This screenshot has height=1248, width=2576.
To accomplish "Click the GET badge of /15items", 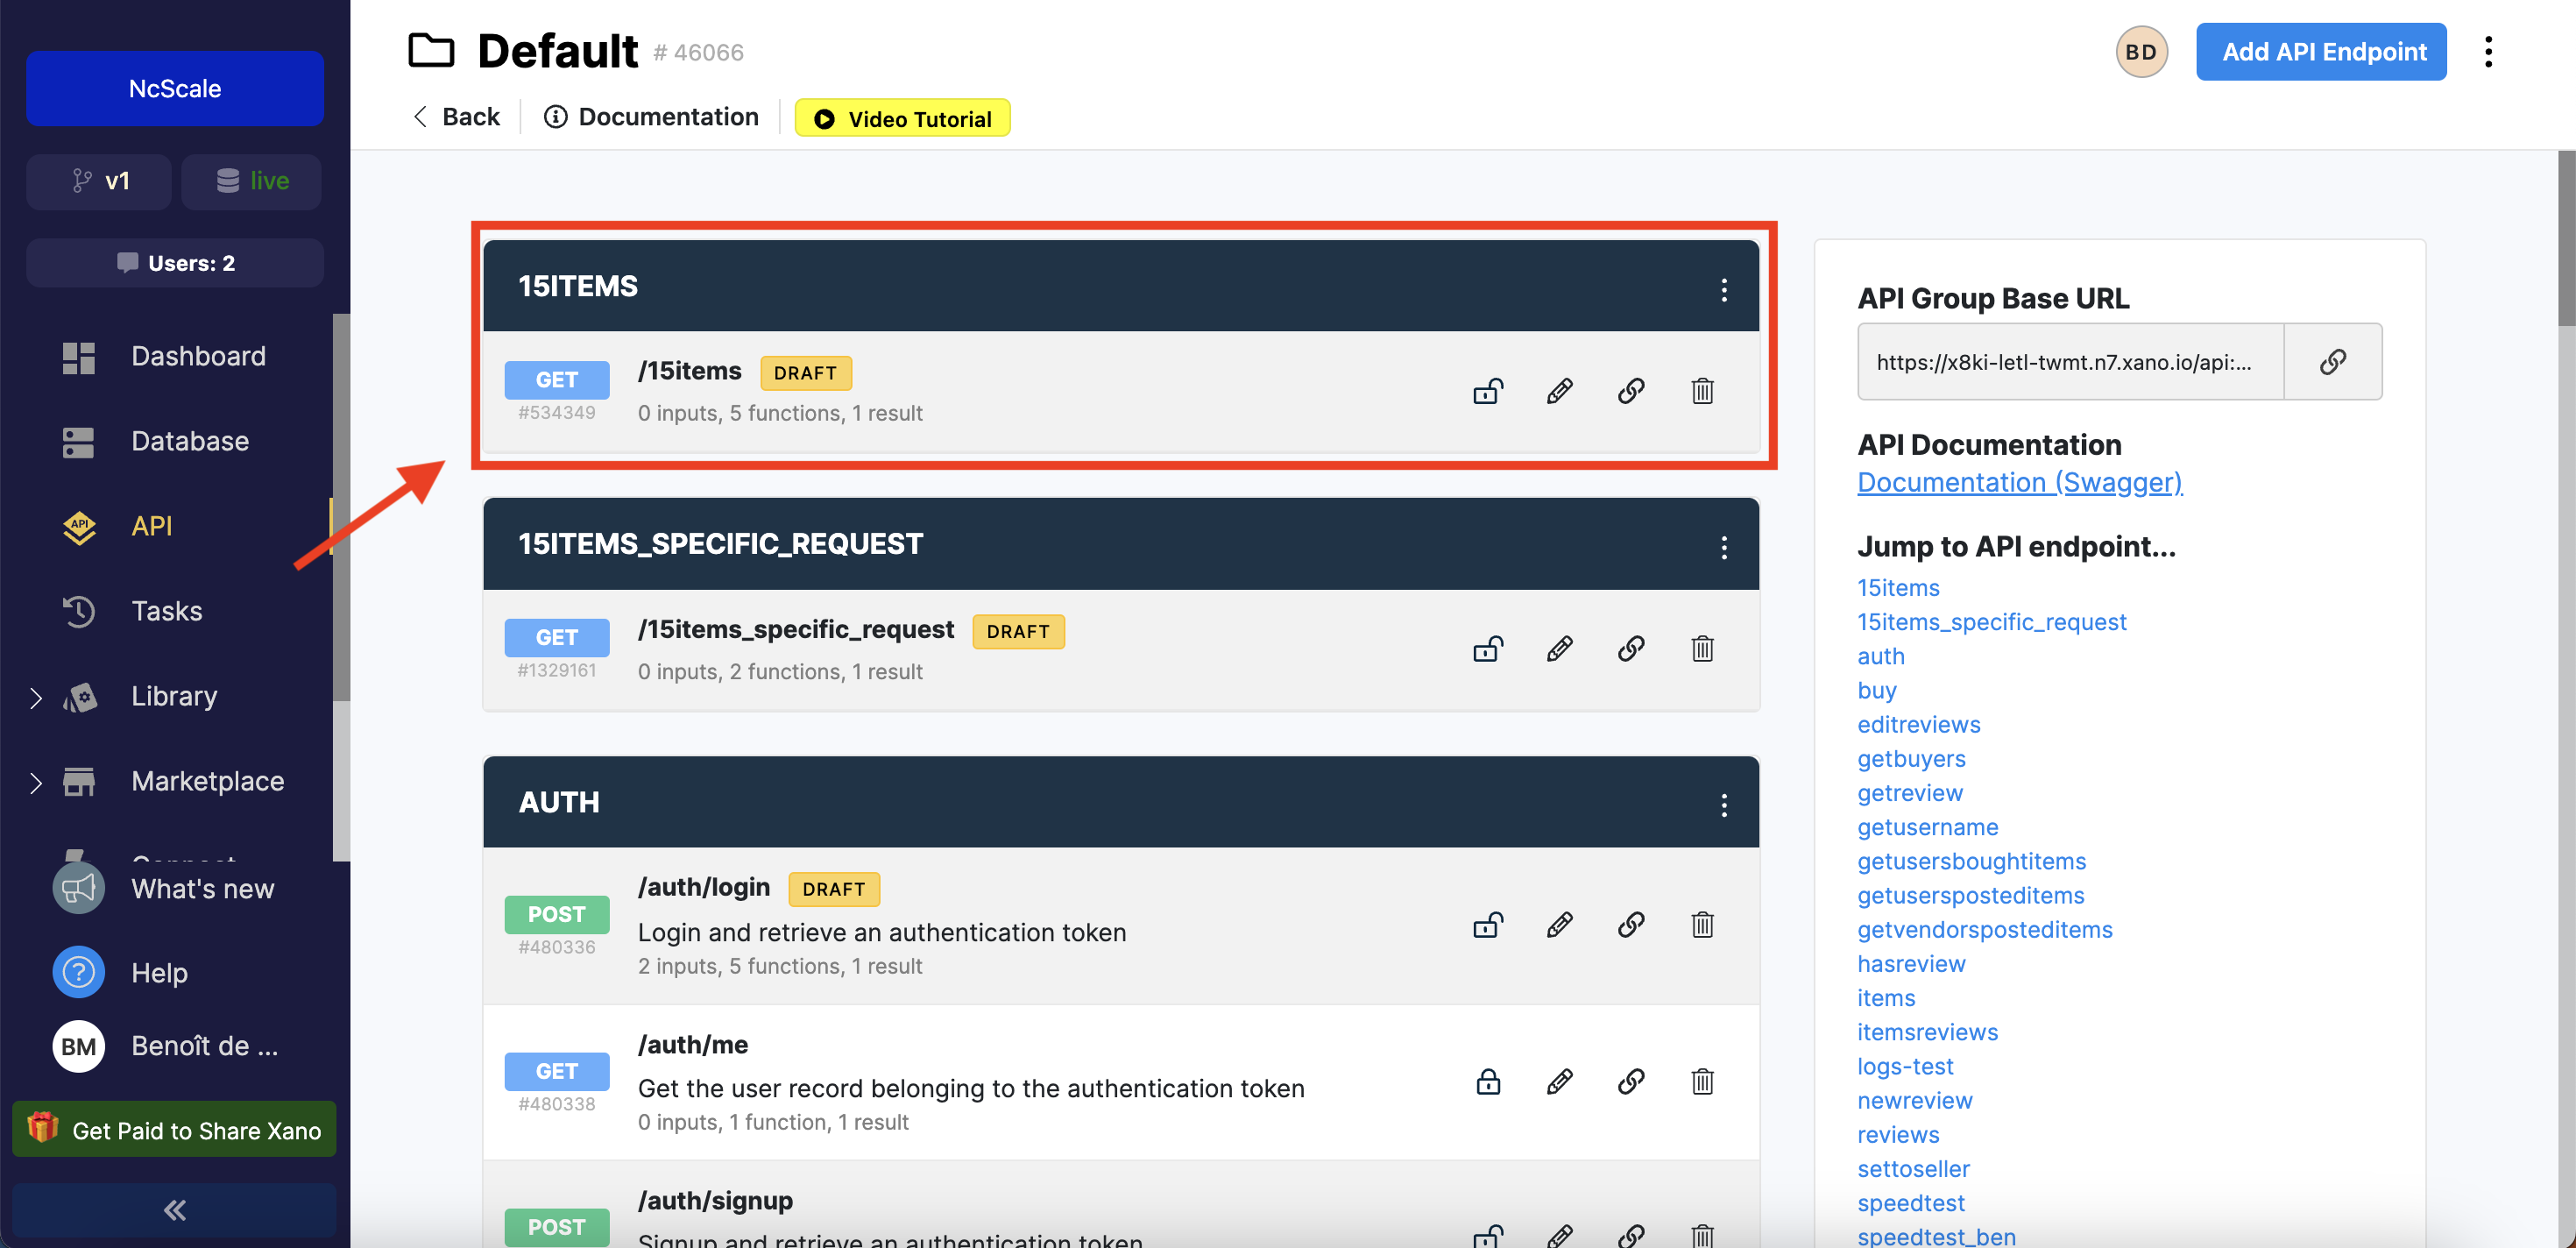I will click(557, 380).
